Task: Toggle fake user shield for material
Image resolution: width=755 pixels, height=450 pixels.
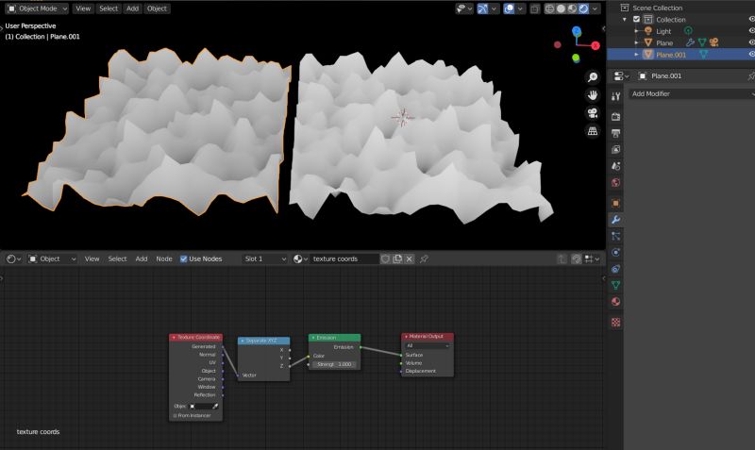Action: click(385, 258)
